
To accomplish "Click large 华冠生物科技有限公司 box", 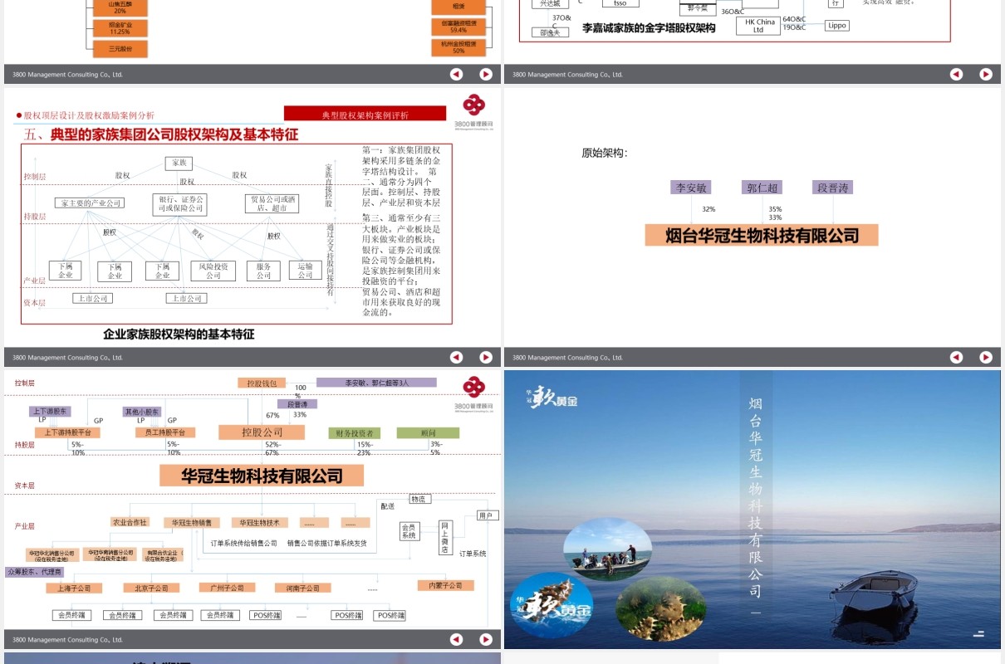I will point(262,476).
